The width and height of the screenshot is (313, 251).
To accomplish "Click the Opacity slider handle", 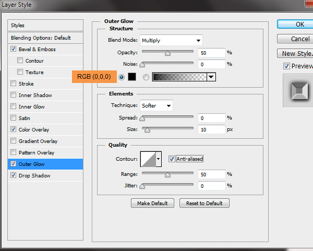I will click(167, 53).
